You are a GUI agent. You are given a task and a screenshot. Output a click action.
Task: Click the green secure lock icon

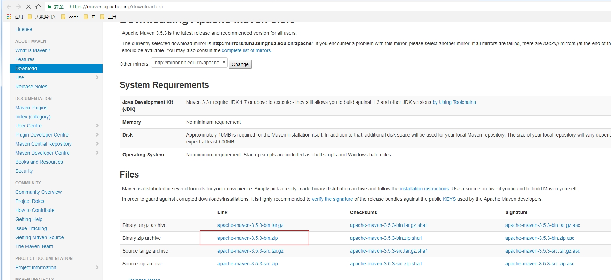coord(50,7)
